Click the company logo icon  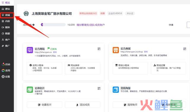click(x=26, y=13)
